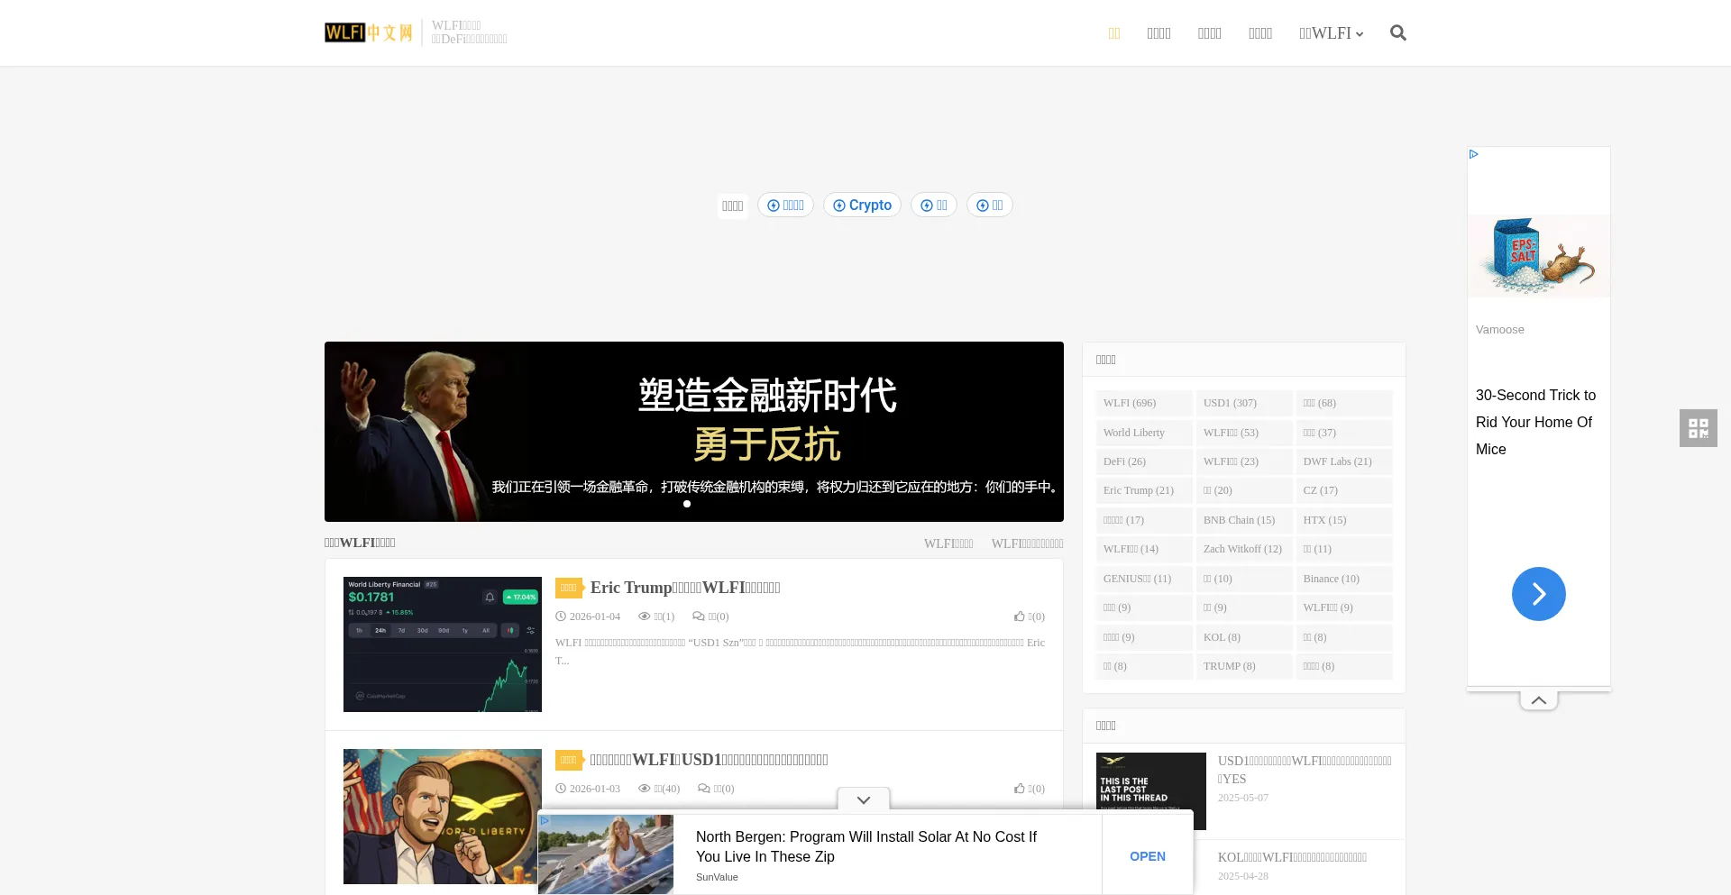Open the QR code panel on the right edge
This screenshot has width=1731, height=895.
1699,428
